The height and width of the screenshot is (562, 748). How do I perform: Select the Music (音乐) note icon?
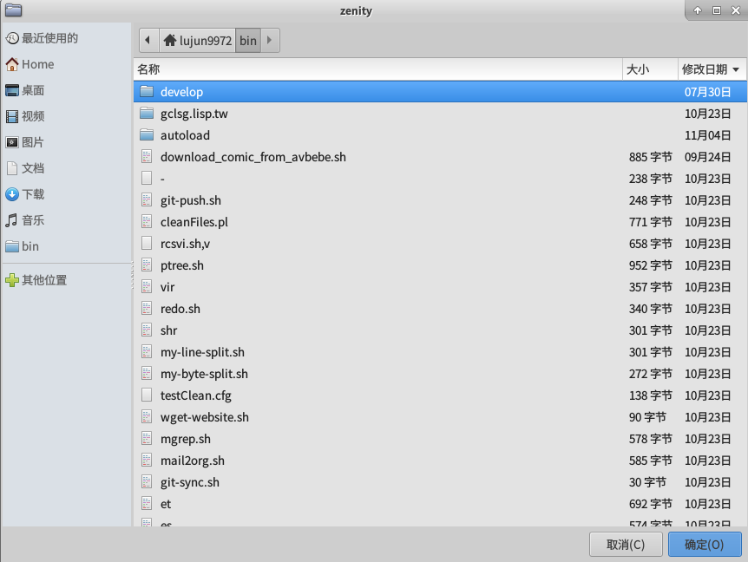[x=12, y=220]
